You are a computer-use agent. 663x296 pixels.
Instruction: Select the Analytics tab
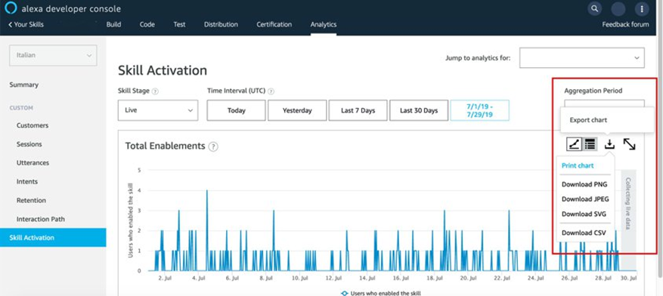tap(324, 24)
